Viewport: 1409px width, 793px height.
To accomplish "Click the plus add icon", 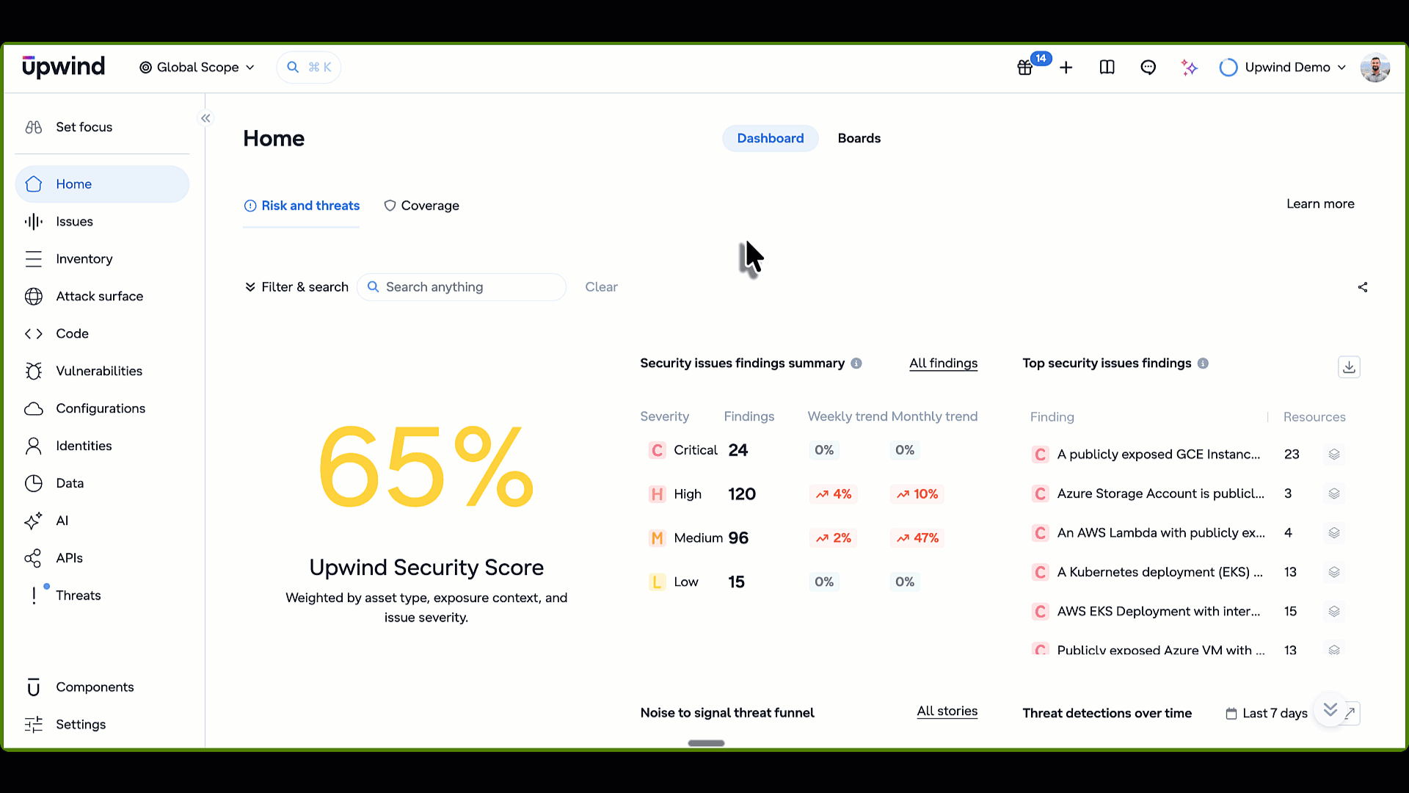I will click(1066, 68).
